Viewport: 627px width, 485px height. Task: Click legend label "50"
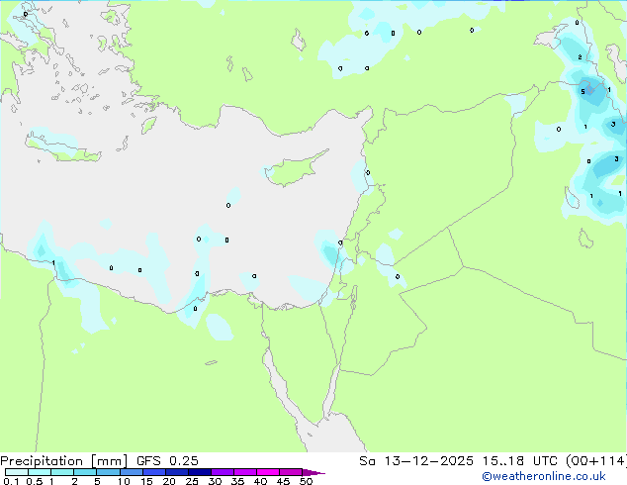click(x=307, y=481)
